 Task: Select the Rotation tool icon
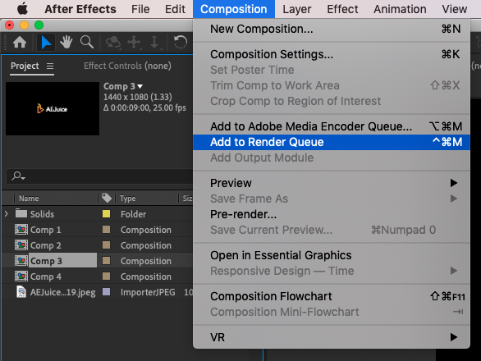(x=181, y=43)
